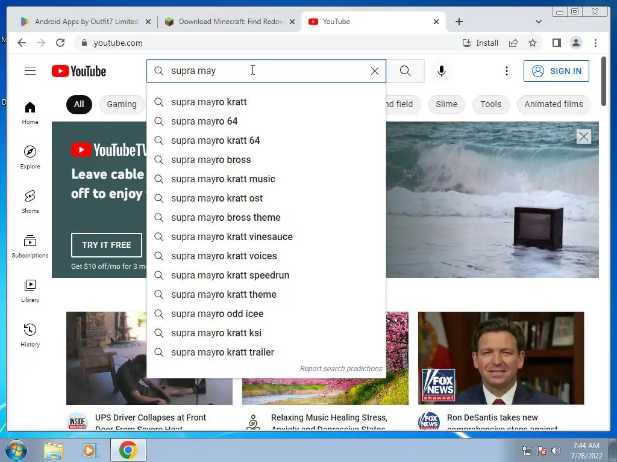The image size is (617, 462).
Task: Open Chrome three-dot menu
Action: [x=595, y=43]
